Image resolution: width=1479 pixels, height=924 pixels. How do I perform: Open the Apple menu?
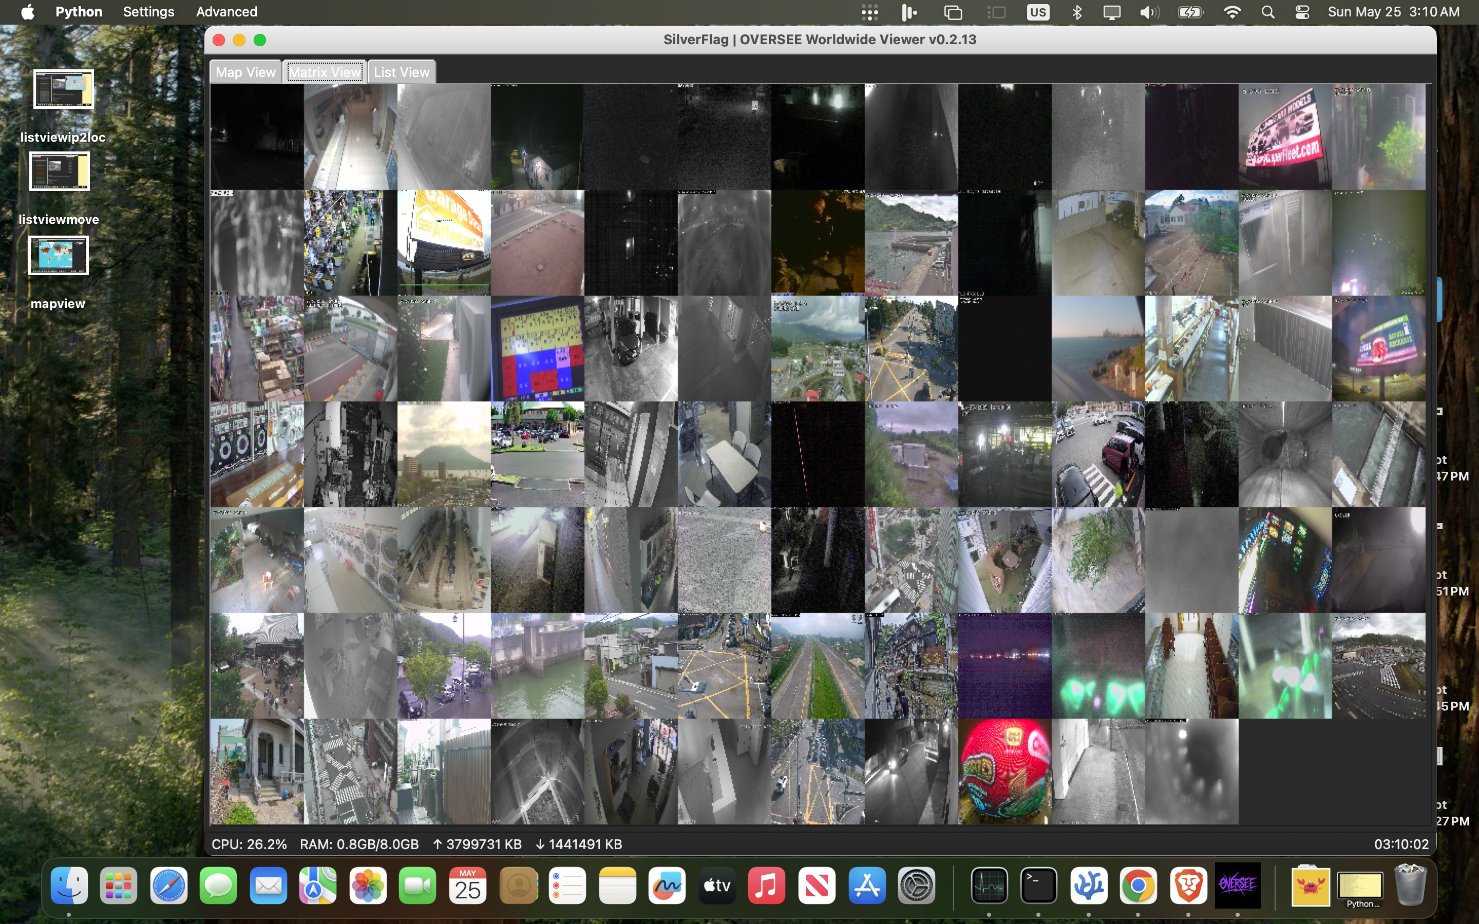click(28, 12)
